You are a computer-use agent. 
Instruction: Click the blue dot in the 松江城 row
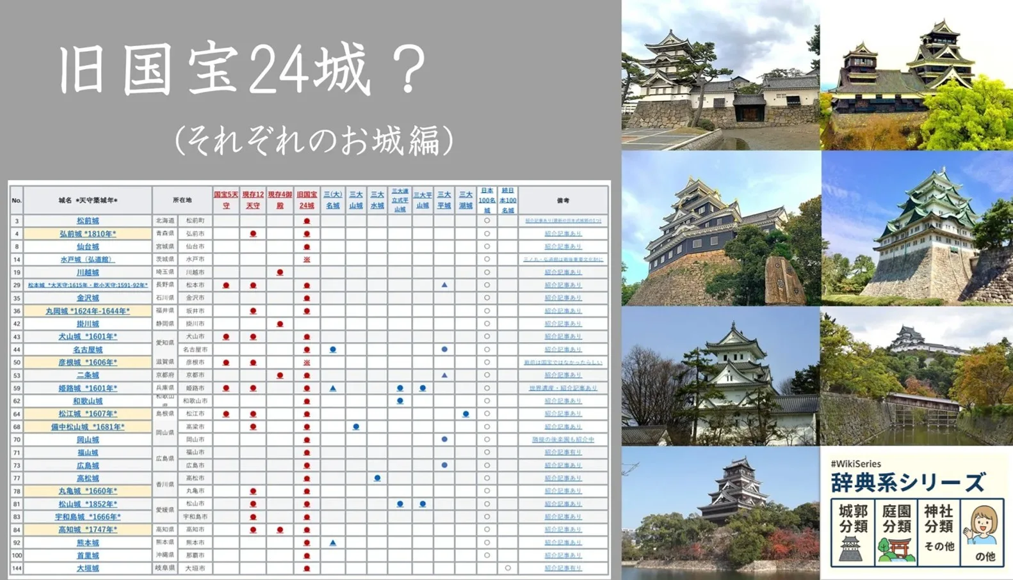[x=466, y=414]
